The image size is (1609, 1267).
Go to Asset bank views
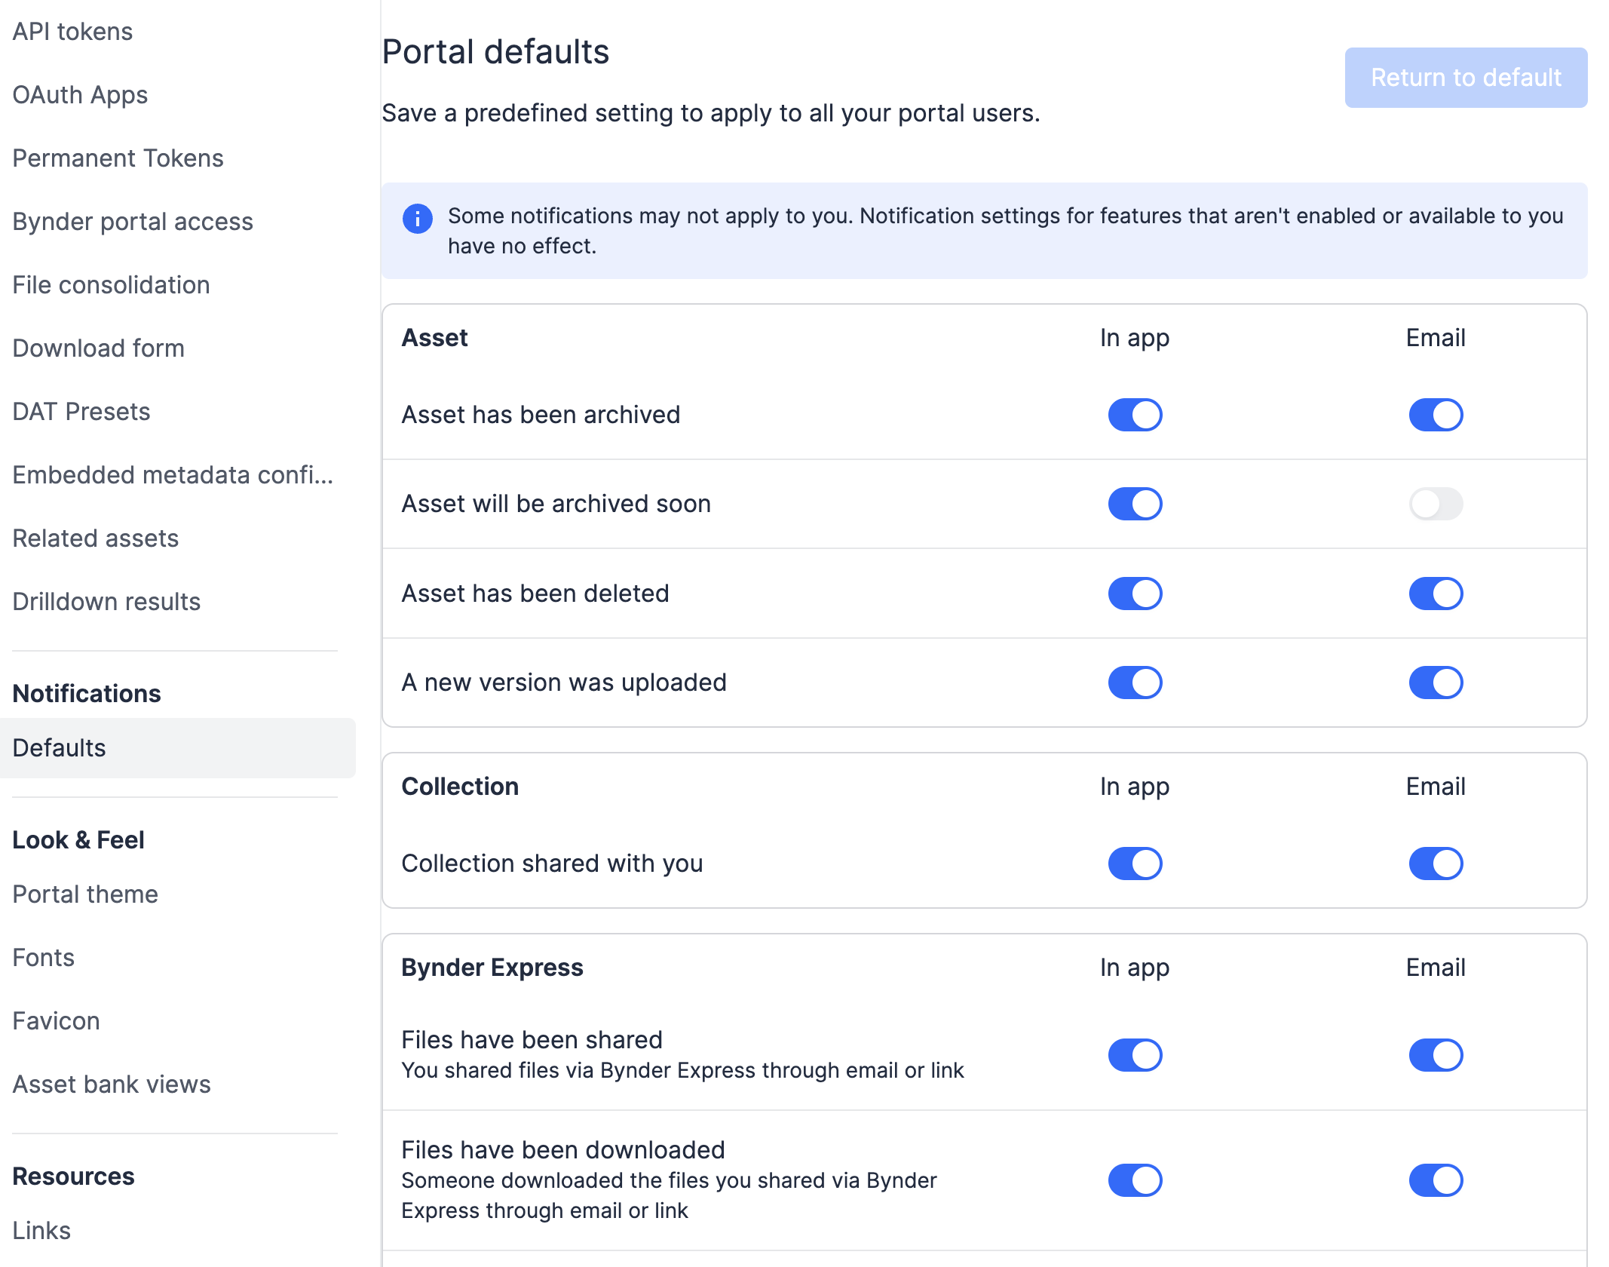(x=112, y=1084)
